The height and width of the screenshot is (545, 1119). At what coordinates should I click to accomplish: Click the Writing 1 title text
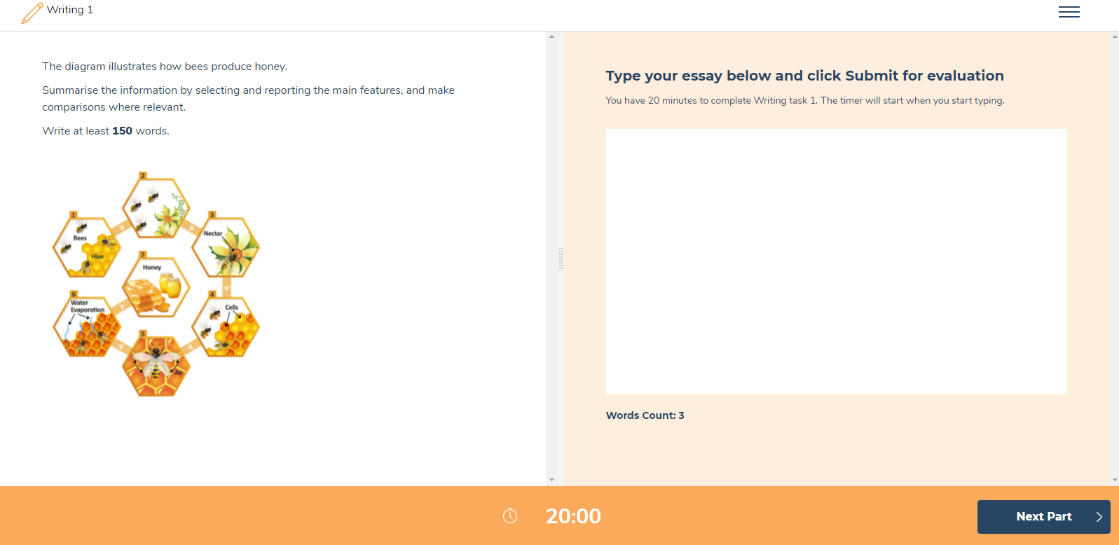click(69, 10)
